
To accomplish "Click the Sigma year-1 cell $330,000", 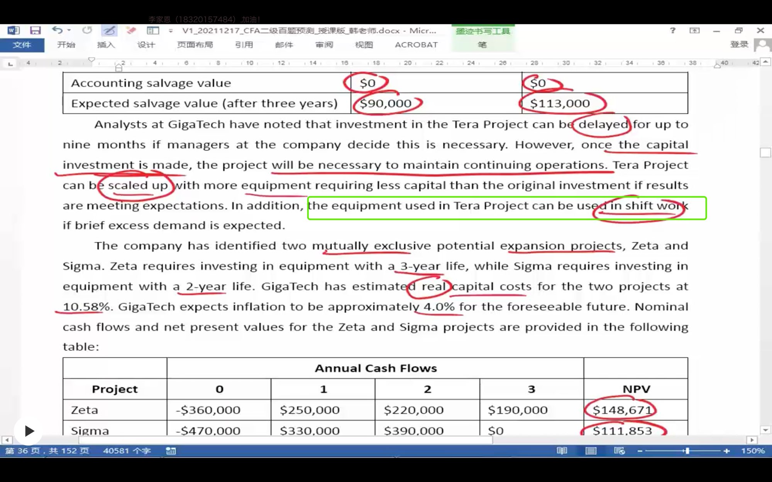I will 323,429.
